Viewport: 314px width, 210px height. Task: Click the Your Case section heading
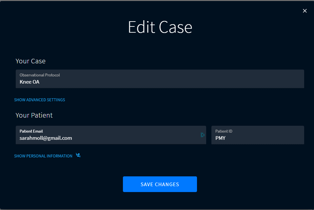click(30, 61)
